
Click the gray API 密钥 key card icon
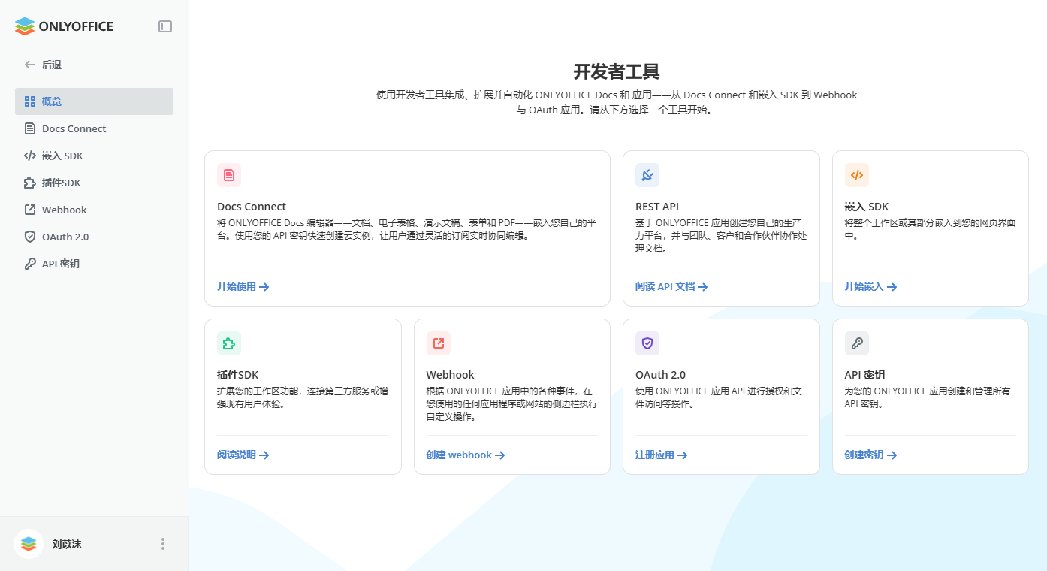click(x=857, y=343)
